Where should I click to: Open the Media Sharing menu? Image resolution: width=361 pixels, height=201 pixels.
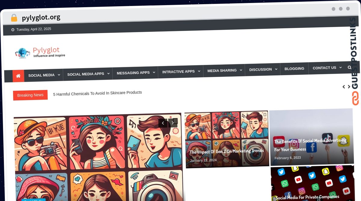222,70
